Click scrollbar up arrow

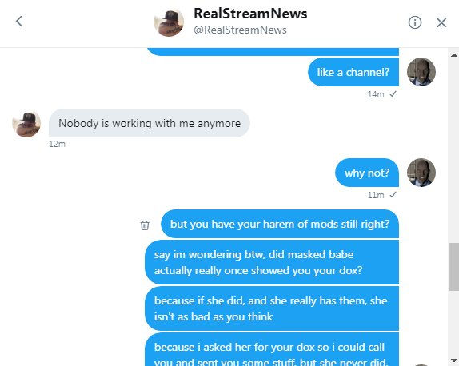point(453,54)
